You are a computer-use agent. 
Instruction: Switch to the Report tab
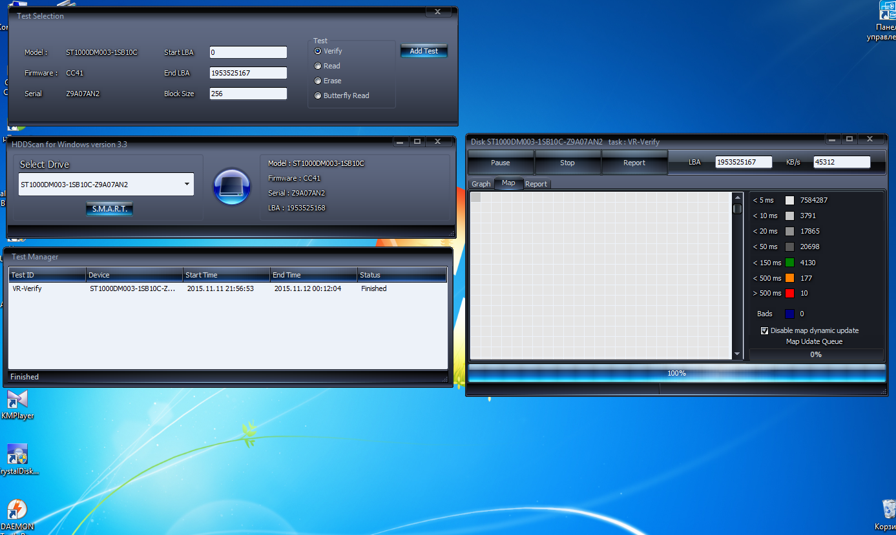[536, 184]
